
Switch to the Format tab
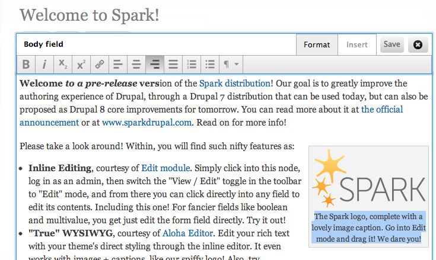tap(317, 44)
